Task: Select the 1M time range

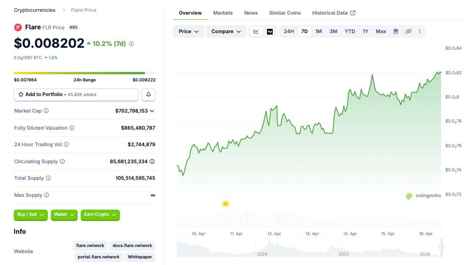Action: [319, 32]
